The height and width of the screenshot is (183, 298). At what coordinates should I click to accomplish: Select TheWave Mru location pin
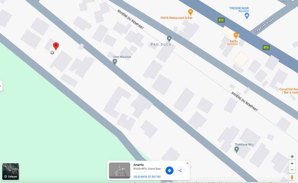[x=237, y=150]
